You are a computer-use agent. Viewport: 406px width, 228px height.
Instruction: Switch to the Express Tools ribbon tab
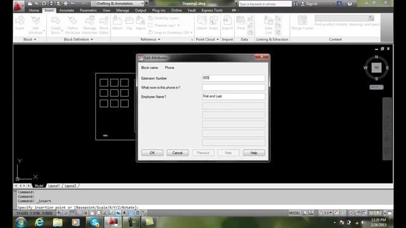click(x=212, y=10)
